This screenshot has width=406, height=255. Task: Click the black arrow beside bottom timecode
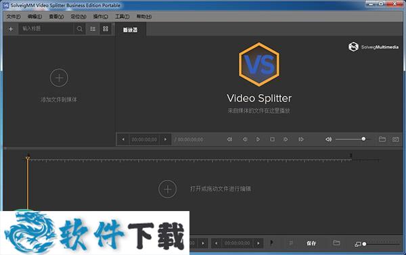coord(271,242)
